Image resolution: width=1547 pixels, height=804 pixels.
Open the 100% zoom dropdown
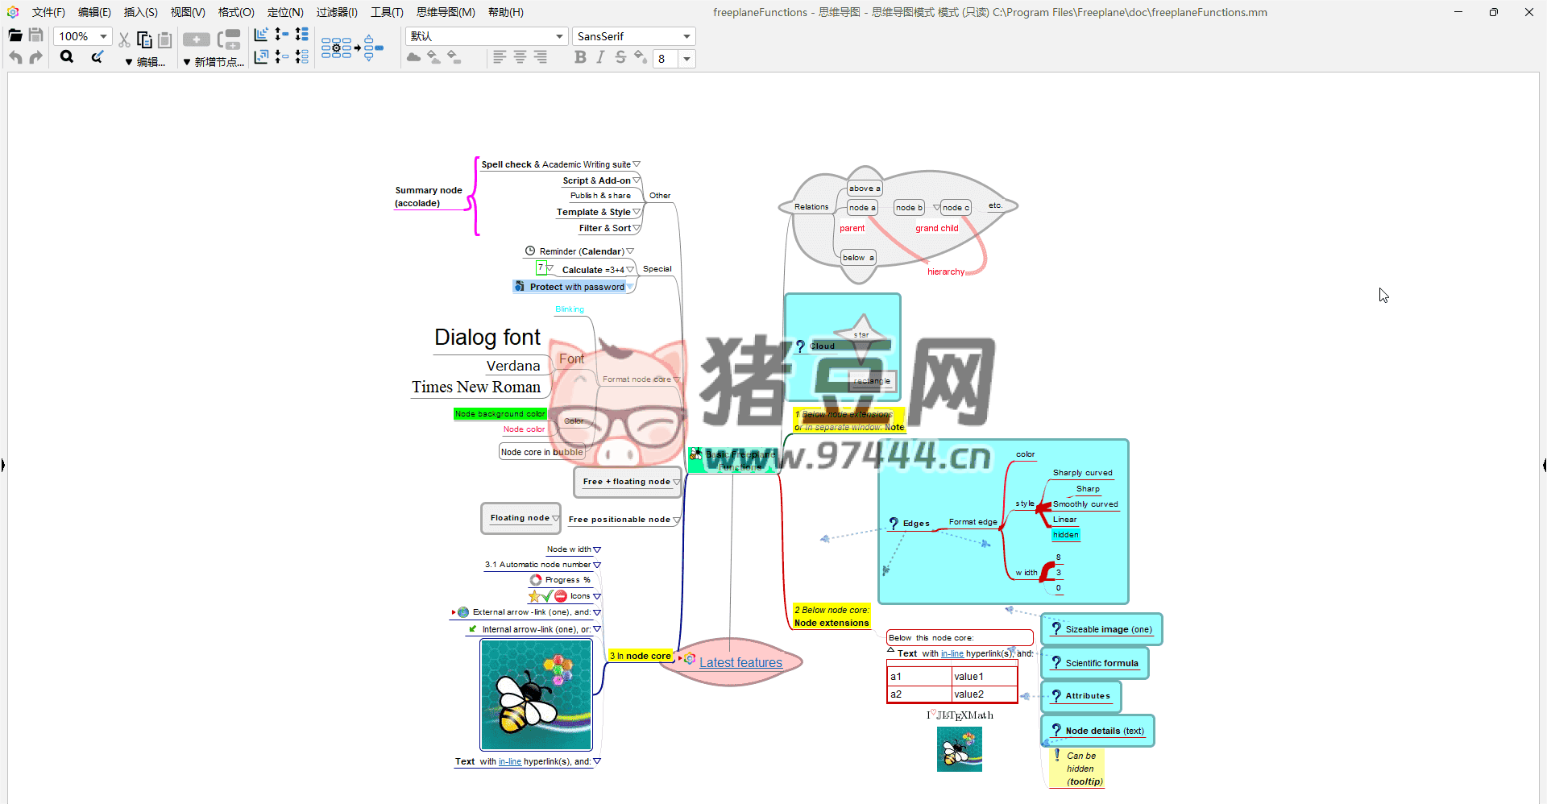[x=103, y=36]
